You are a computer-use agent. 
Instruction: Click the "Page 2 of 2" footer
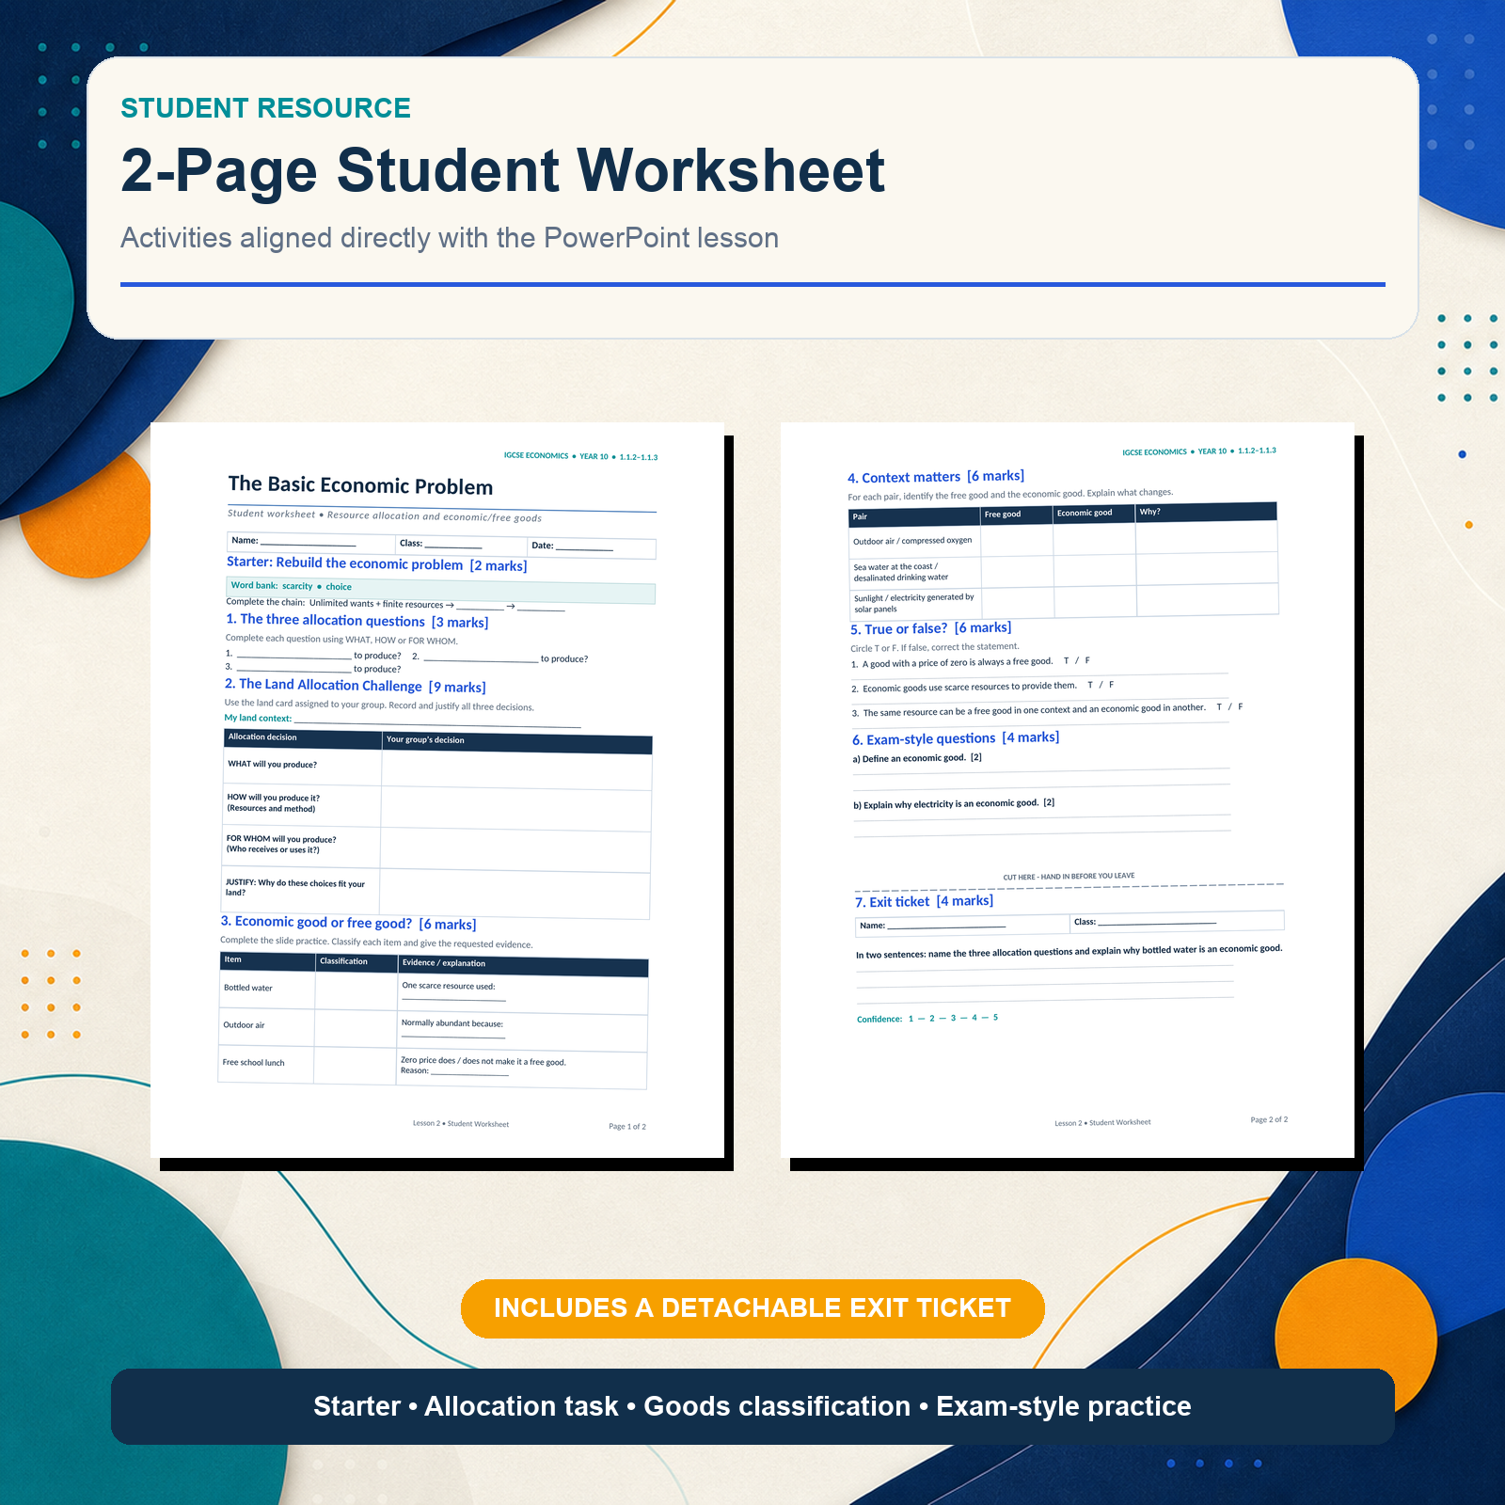tap(1269, 1119)
